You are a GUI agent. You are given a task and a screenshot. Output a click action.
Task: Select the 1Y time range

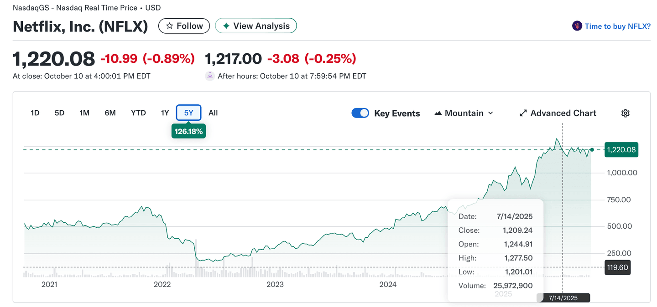(x=165, y=113)
